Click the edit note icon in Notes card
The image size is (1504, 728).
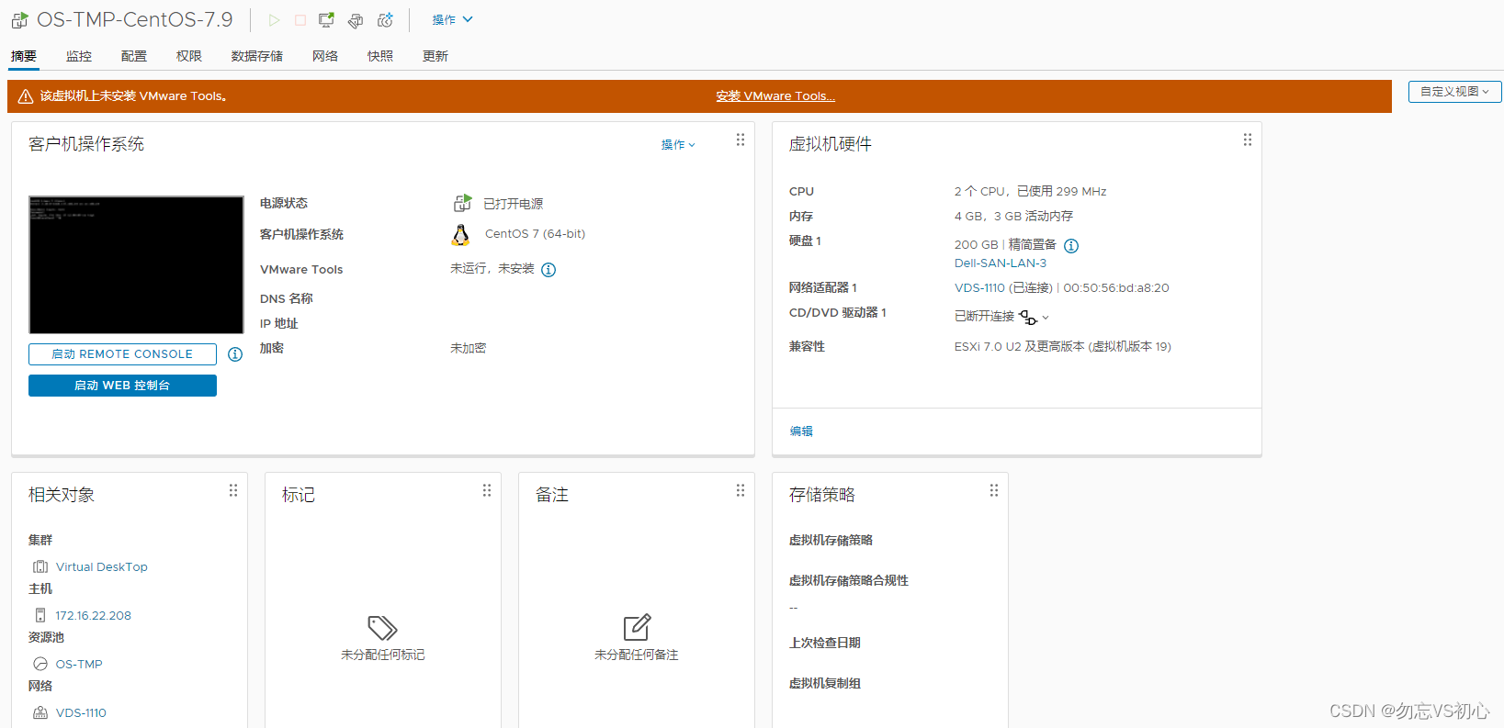coord(637,627)
